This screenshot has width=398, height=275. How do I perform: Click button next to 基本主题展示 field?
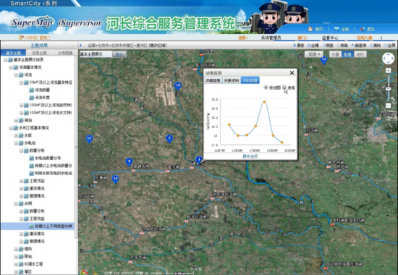tap(119, 54)
